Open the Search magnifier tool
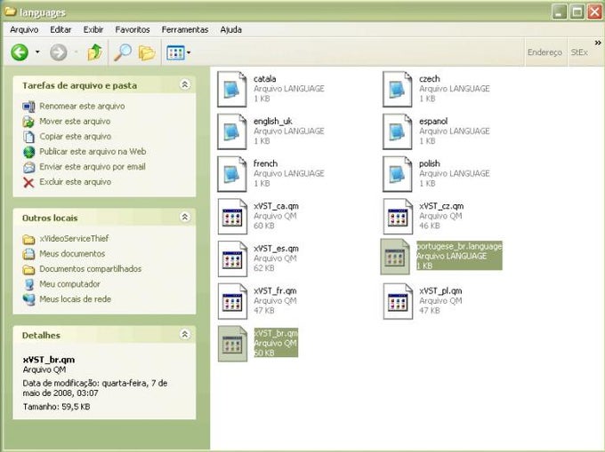Viewport: 605px width, 452px height. point(123,52)
